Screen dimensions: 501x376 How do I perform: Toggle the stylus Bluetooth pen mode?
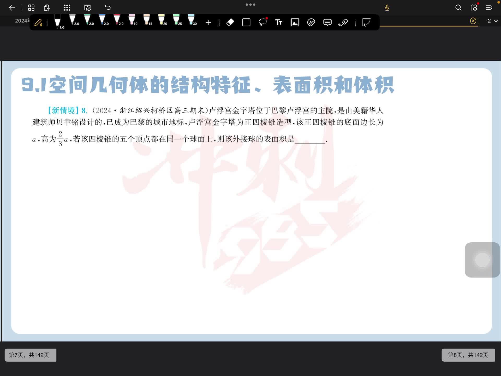click(x=38, y=23)
